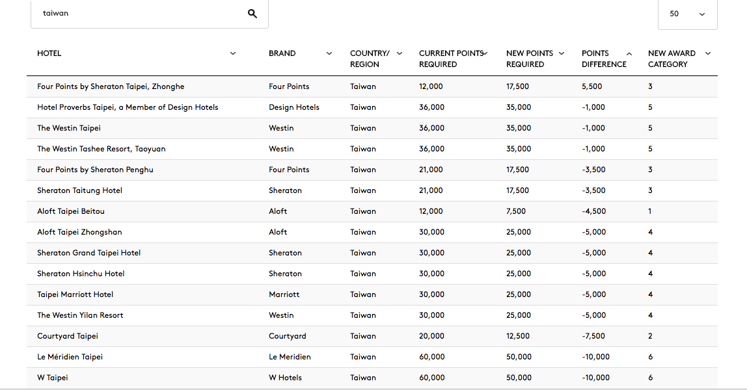Select 'Sheraton Taitung Hotel' row name
Viewport: 747px width, 390px height.
coord(79,190)
